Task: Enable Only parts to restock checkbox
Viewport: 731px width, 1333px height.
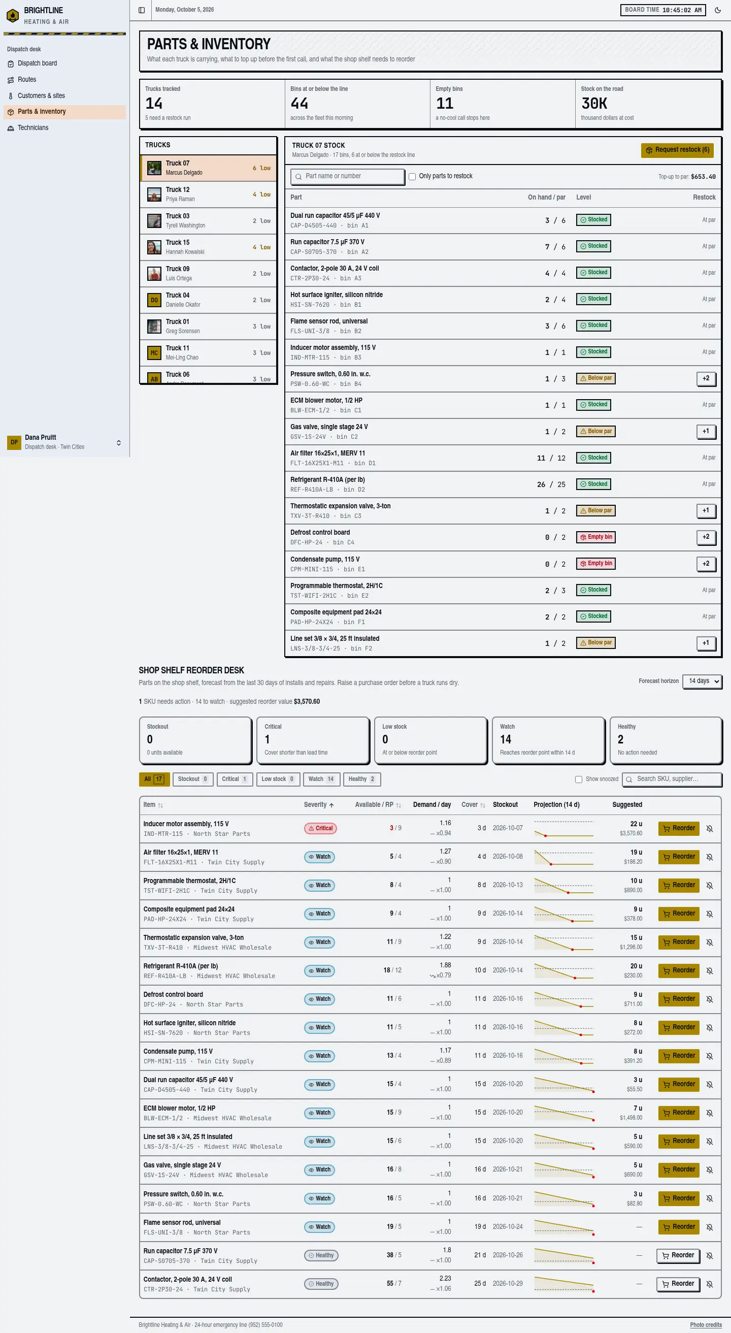Action: [412, 176]
